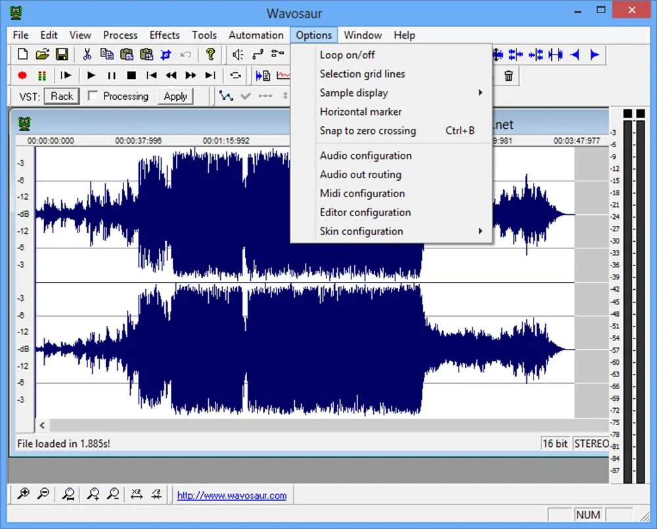This screenshot has height=529, width=657.
Task: Open the Help menu
Action: tap(404, 35)
